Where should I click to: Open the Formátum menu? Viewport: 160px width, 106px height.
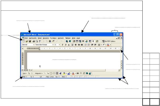[x=53, y=38]
